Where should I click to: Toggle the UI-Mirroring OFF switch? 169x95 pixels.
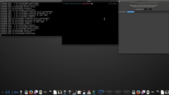[x=147, y=9]
